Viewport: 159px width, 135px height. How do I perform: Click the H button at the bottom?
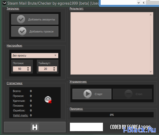click(x=35, y=127)
